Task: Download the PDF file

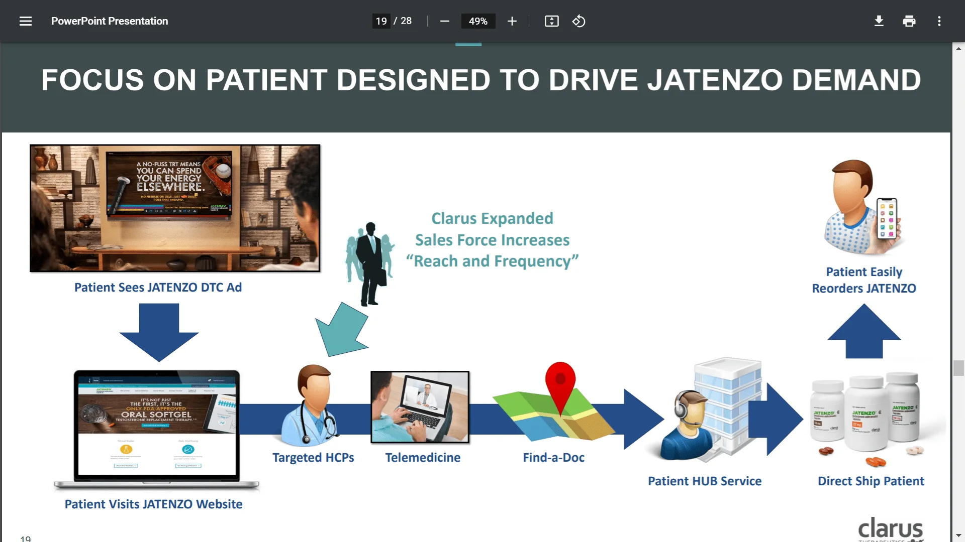Action: pyautogui.click(x=879, y=21)
